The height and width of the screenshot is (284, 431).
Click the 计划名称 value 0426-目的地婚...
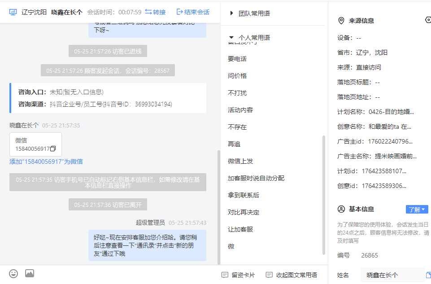[x=391, y=112]
